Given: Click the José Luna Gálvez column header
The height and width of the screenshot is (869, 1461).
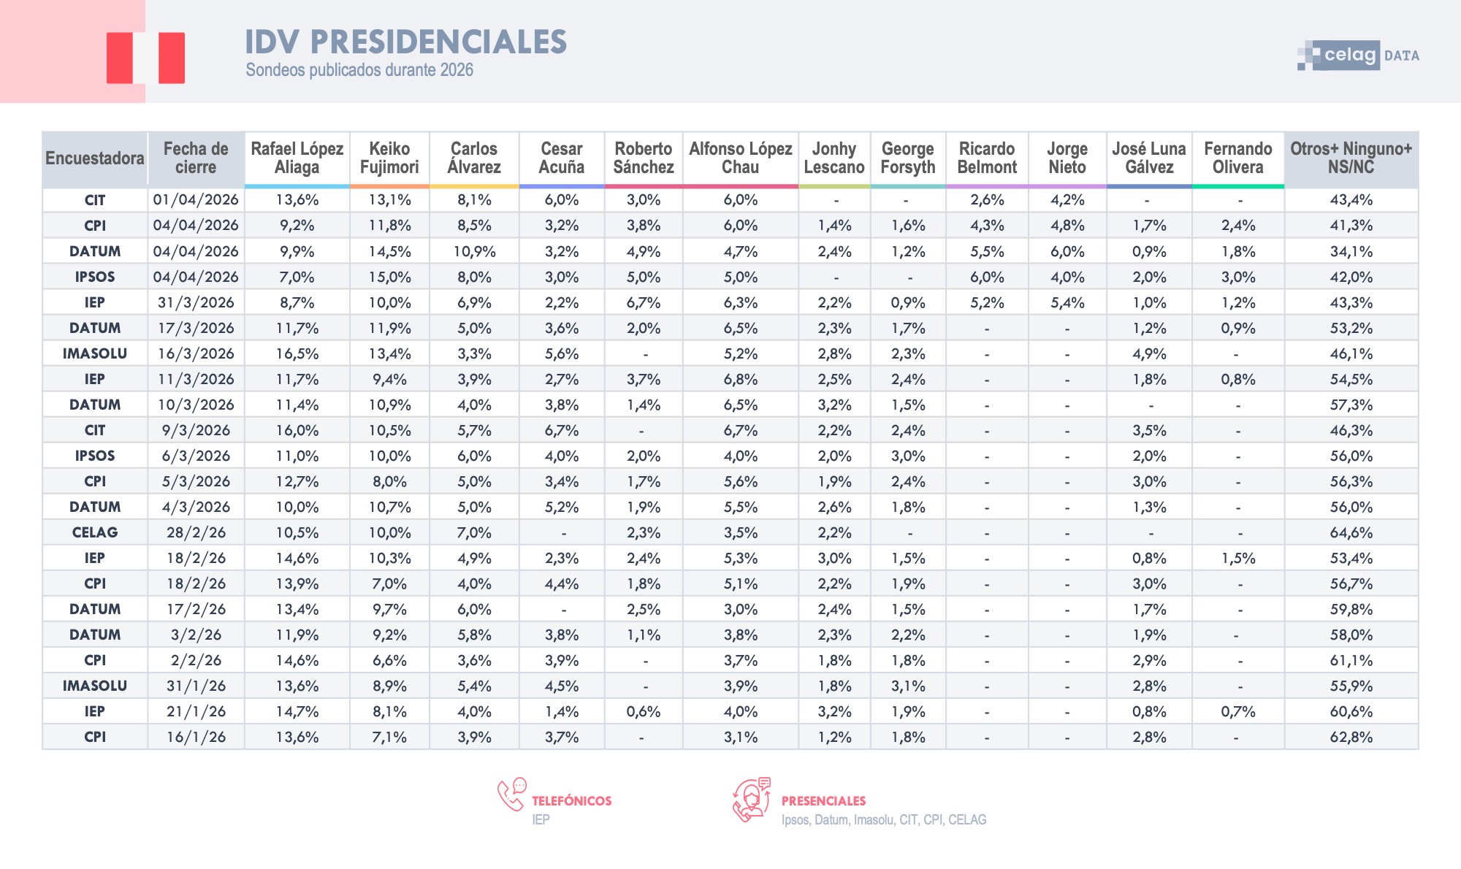Looking at the screenshot, I should (x=1149, y=158).
